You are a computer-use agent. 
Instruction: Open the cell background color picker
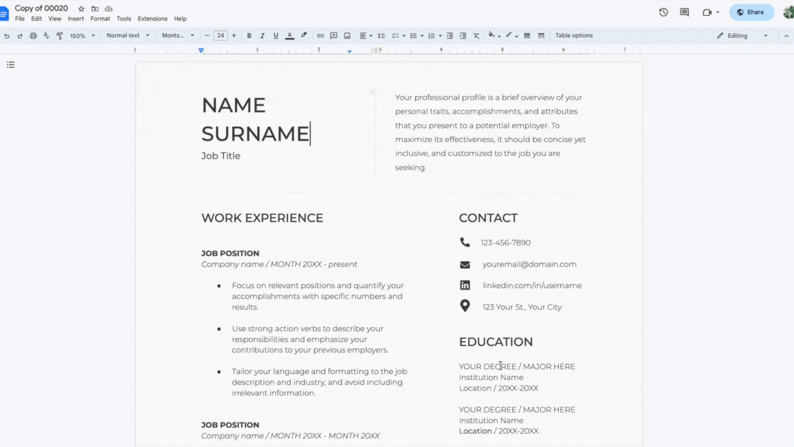493,35
